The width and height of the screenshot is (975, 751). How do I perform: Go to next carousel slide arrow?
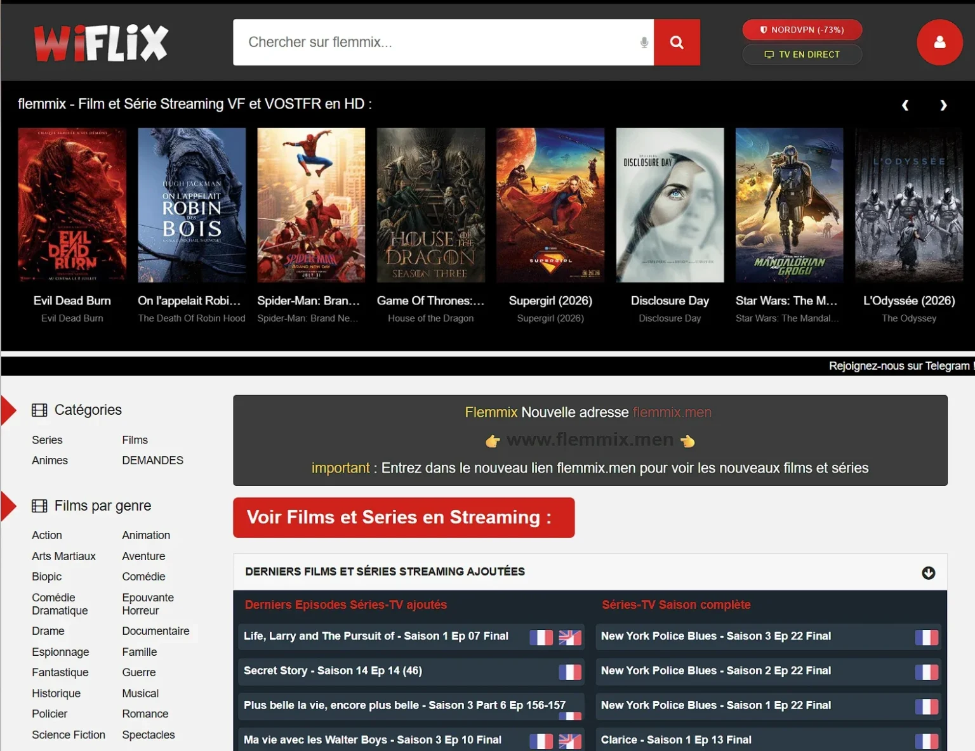click(943, 105)
